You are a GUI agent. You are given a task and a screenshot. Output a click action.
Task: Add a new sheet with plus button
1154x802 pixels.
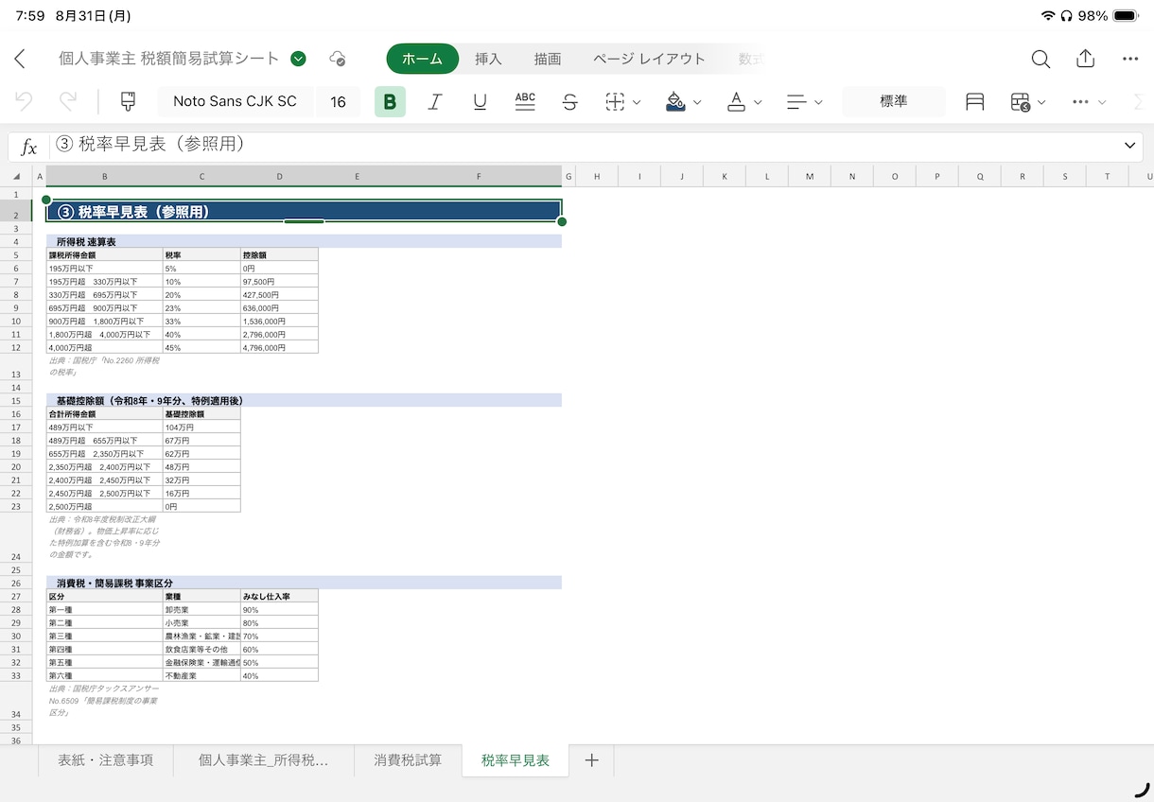click(591, 760)
